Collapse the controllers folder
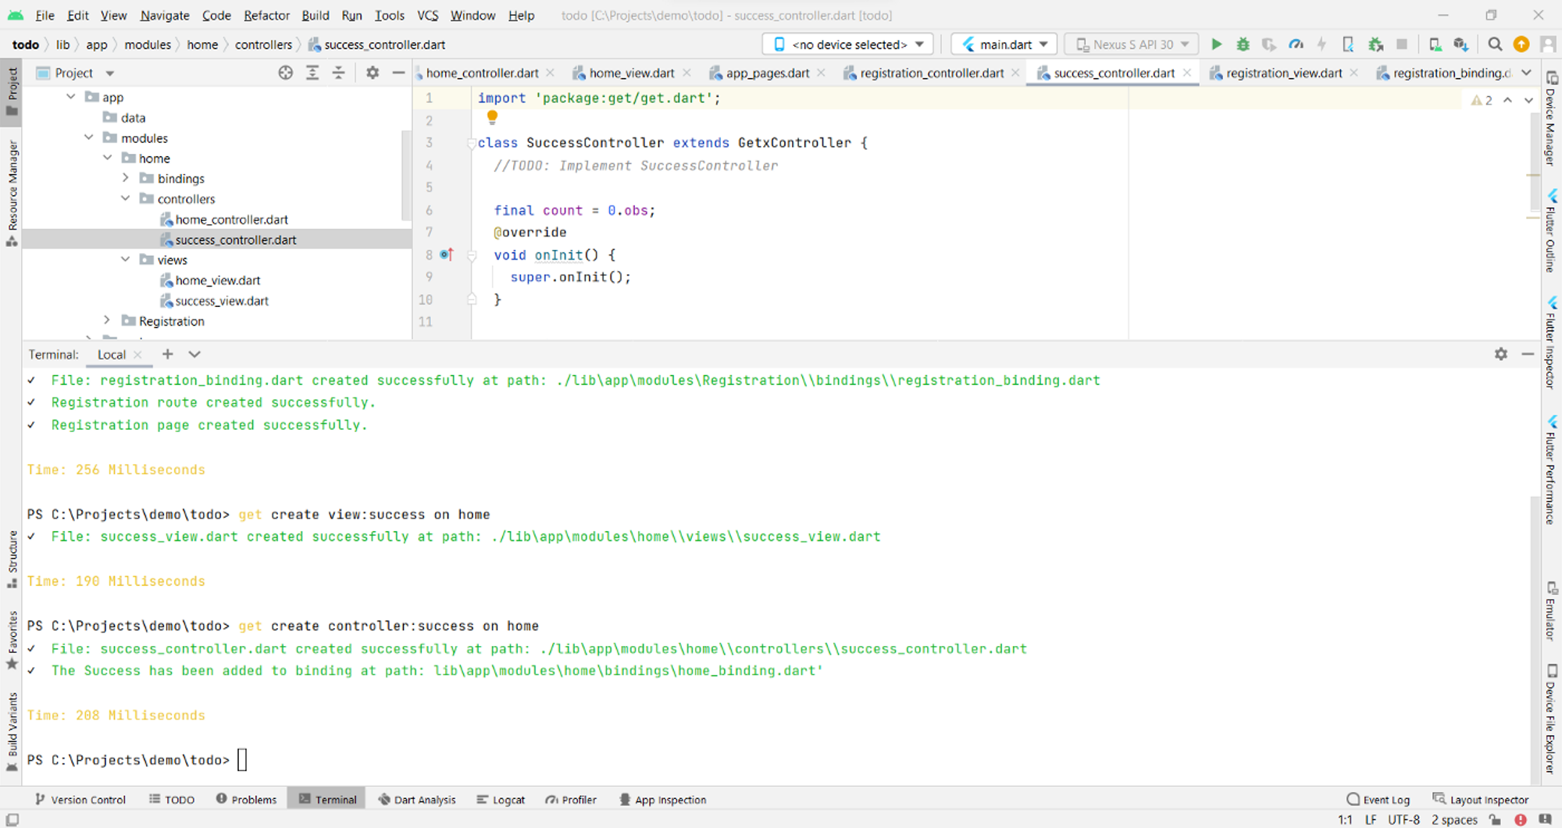The image size is (1562, 828). (125, 198)
